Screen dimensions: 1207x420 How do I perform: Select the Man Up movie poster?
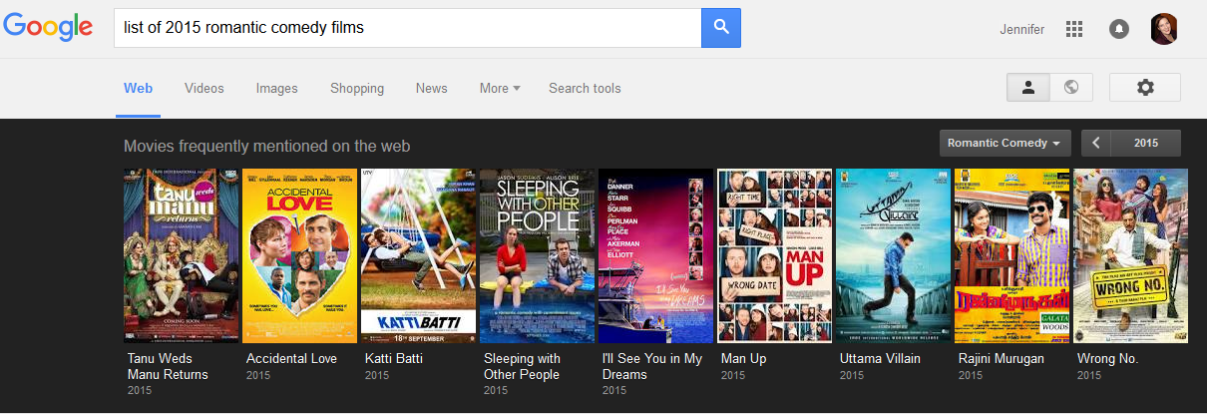coord(774,255)
